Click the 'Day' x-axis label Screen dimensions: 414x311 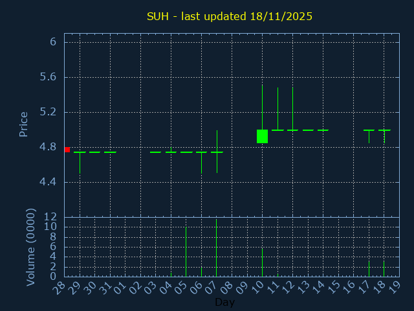click(x=224, y=302)
